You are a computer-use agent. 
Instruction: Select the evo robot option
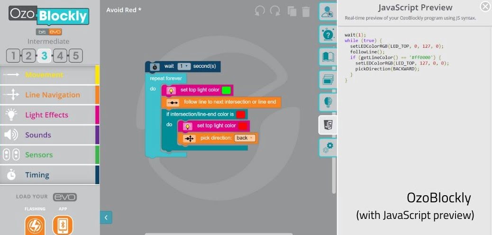click(55, 32)
